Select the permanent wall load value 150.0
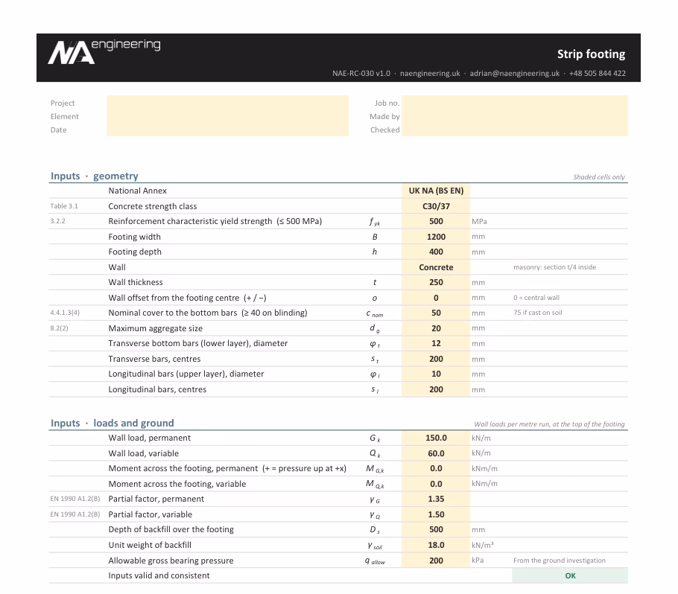This screenshot has height=594, width=678. (436, 438)
